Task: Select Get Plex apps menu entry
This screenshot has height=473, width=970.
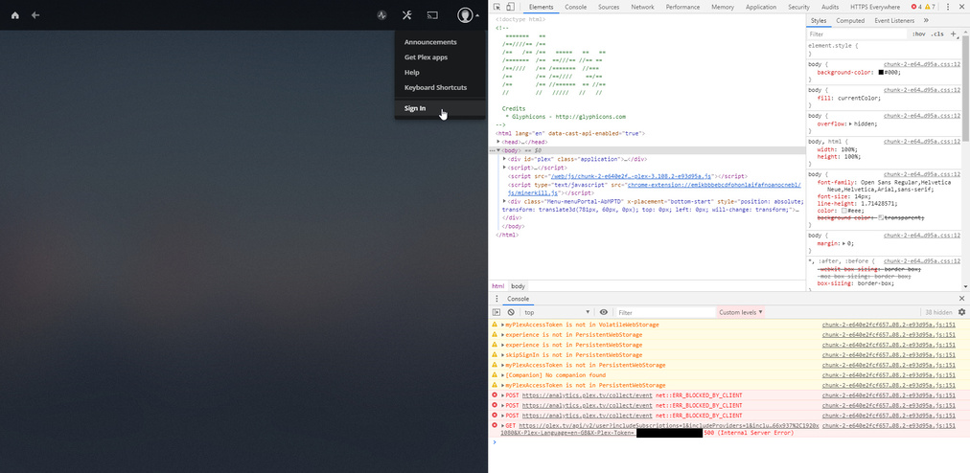Action: pyautogui.click(x=426, y=57)
